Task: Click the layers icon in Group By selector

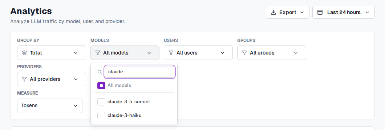Action: click(24, 53)
